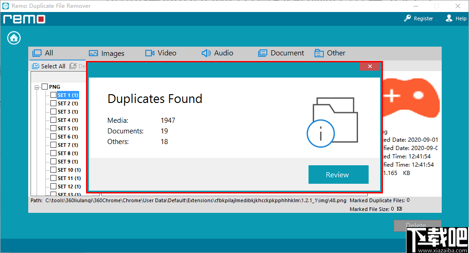Viewport: 469px width, 253px height.
Task: Switch to the Other tab
Action: (330, 53)
